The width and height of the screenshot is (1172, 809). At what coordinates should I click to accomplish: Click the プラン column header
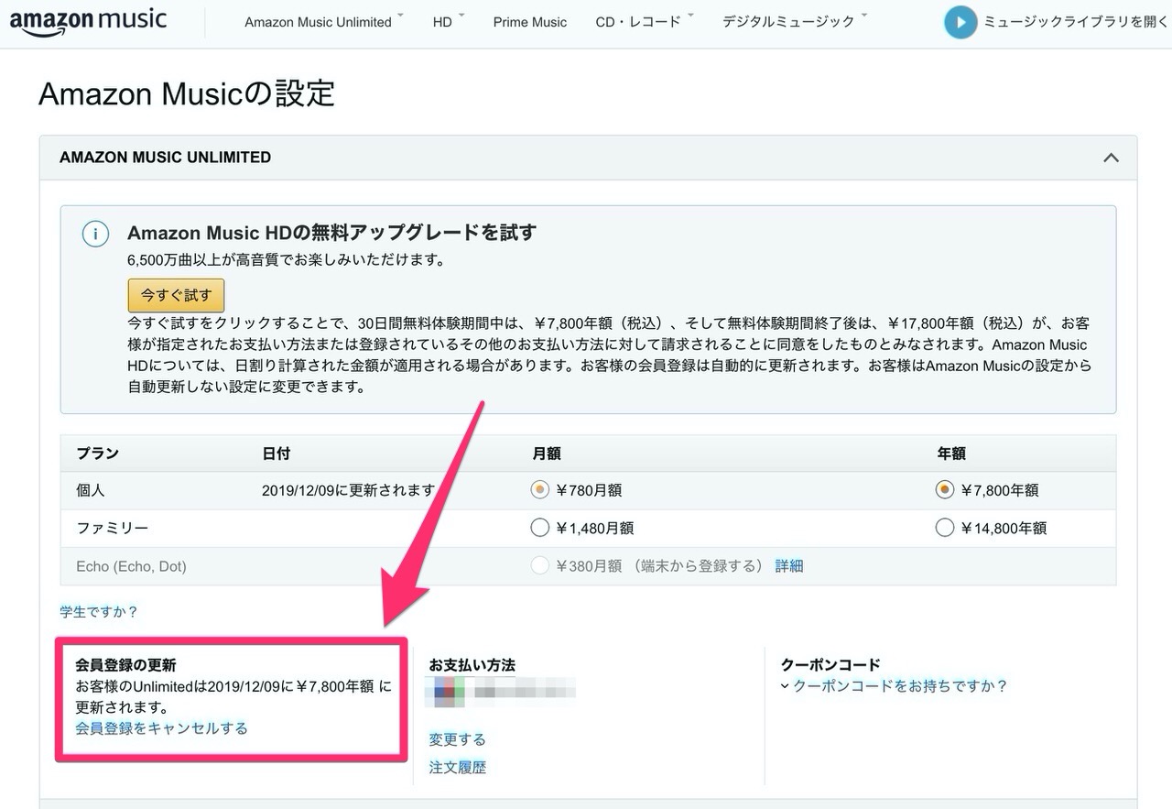pyautogui.click(x=97, y=454)
